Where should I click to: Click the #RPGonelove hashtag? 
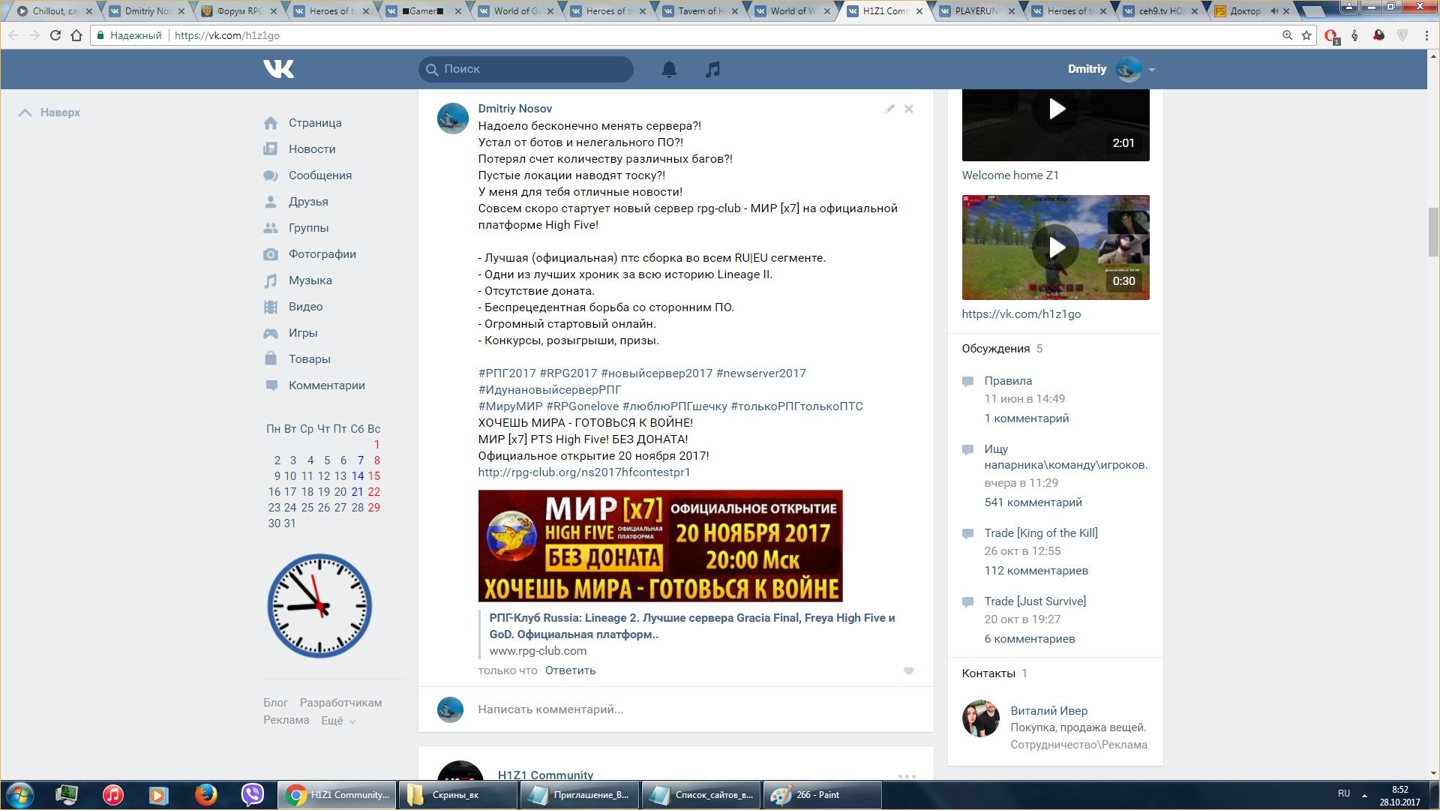pyautogui.click(x=582, y=406)
